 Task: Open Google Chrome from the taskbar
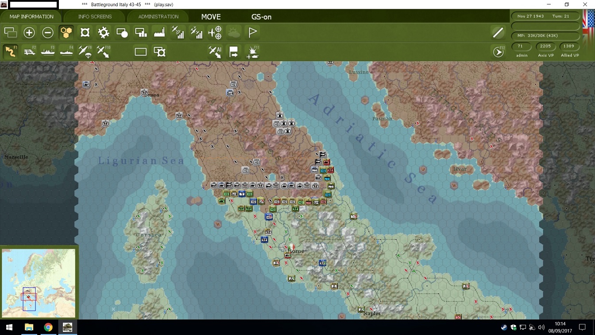coord(48,327)
